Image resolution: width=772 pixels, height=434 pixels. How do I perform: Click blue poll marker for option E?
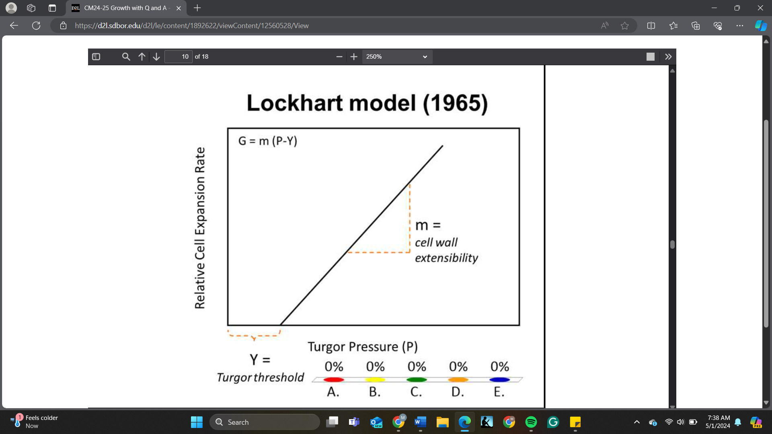point(500,379)
